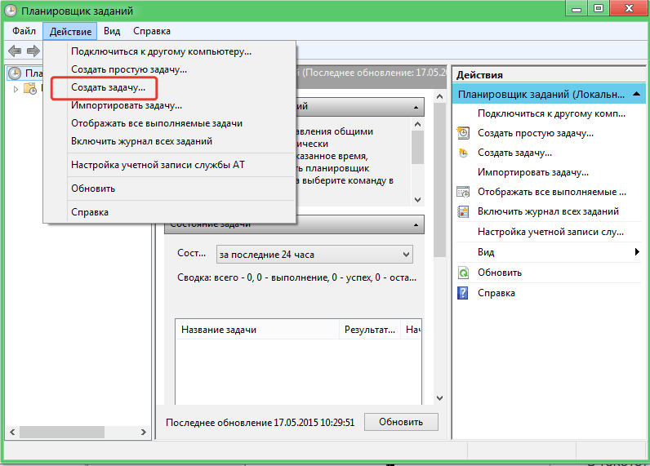Collapse the 'Планировщик заданий (Локальн...' actions group

pos(637,95)
